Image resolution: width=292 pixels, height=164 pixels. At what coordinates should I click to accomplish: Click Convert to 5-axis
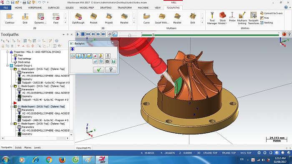point(272,13)
